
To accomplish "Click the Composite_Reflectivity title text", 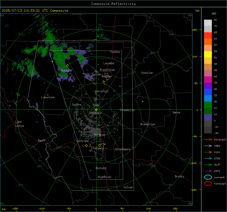I will (x=113, y=4).
